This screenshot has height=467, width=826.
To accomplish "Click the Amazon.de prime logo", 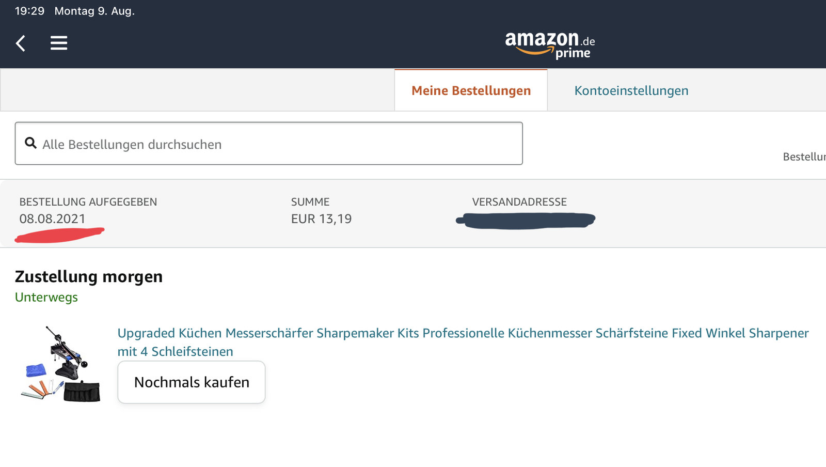I will [x=550, y=45].
